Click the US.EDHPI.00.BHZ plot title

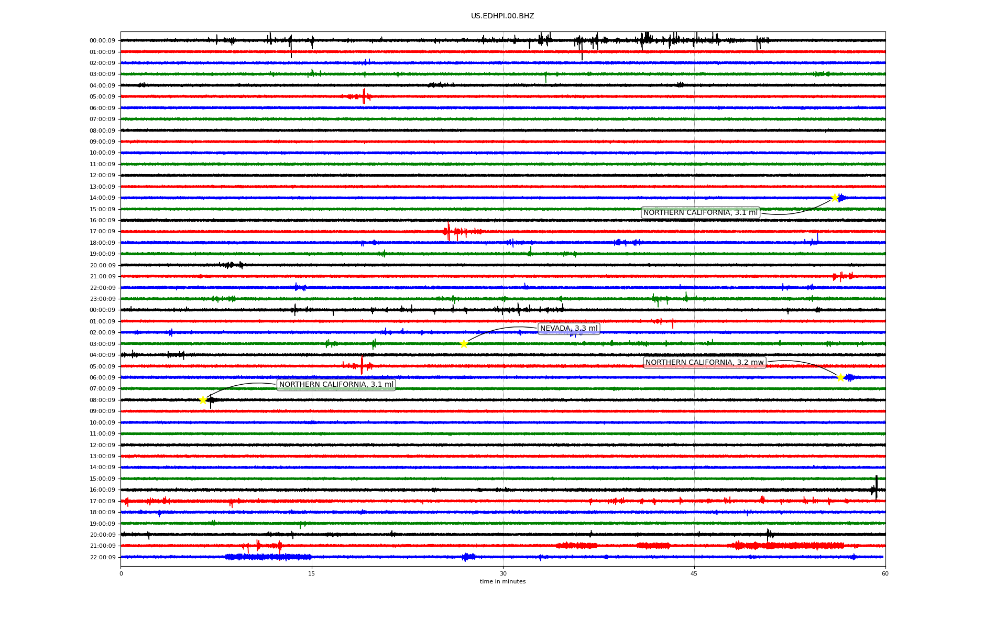point(502,16)
